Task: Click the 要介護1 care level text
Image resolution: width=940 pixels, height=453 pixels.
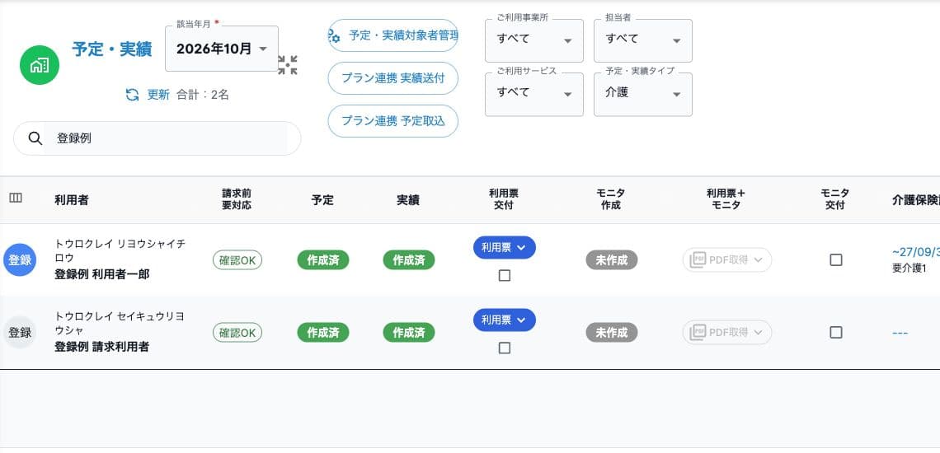Action: coord(909,269)
